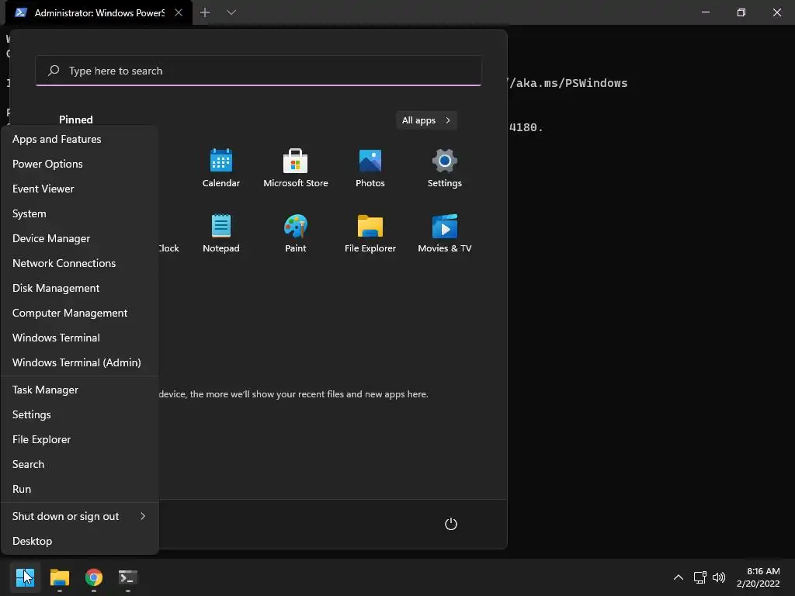Open Device Manager from the menu
This screenshot has height=596, width=795.
click(x=80, y=238)
